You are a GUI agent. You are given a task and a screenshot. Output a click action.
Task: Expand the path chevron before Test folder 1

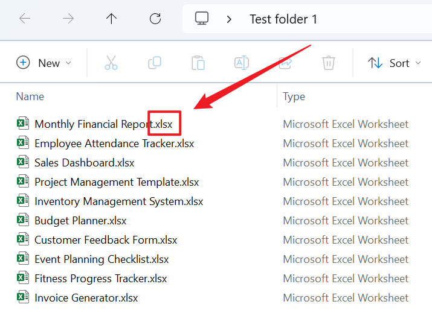pos(229,19)
